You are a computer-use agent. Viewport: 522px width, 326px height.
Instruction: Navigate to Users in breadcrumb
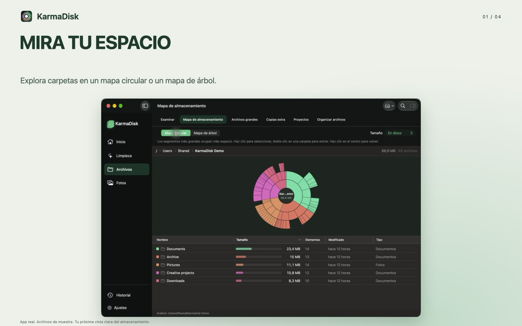(x=167, y=151)
